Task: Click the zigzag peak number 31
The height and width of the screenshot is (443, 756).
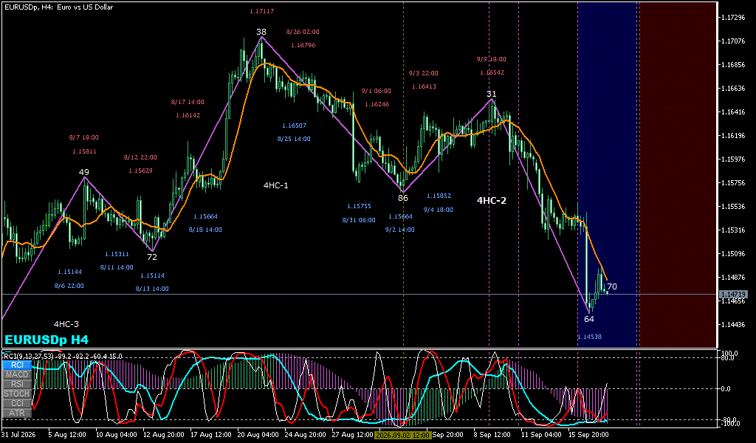Action: coord(491,94)
